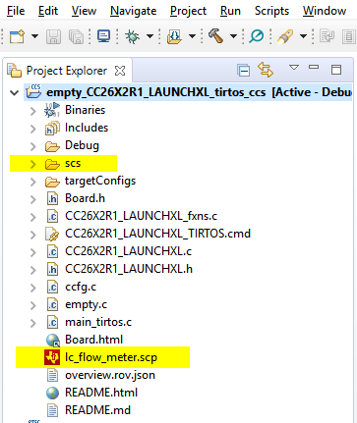Screen dimensions: 357x423
Task: Select CC26X2R1_LAUNCHXL.c file
Action: (128, 251)
